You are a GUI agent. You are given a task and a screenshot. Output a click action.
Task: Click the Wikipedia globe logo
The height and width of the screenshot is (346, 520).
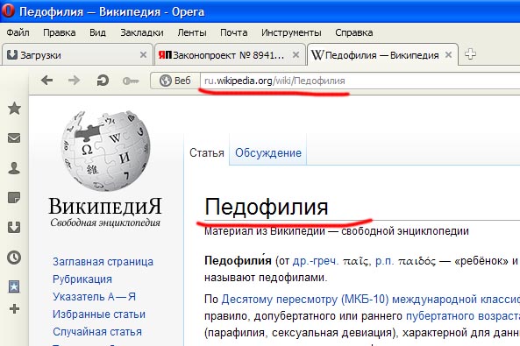coord(106,151)
